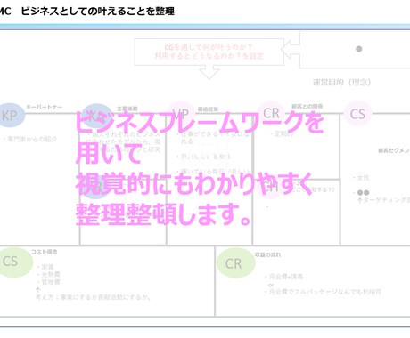Screen dimensions: 410x338
Task: Click the left-pointing arrow beside the question box
Action: tap(291, 49)
